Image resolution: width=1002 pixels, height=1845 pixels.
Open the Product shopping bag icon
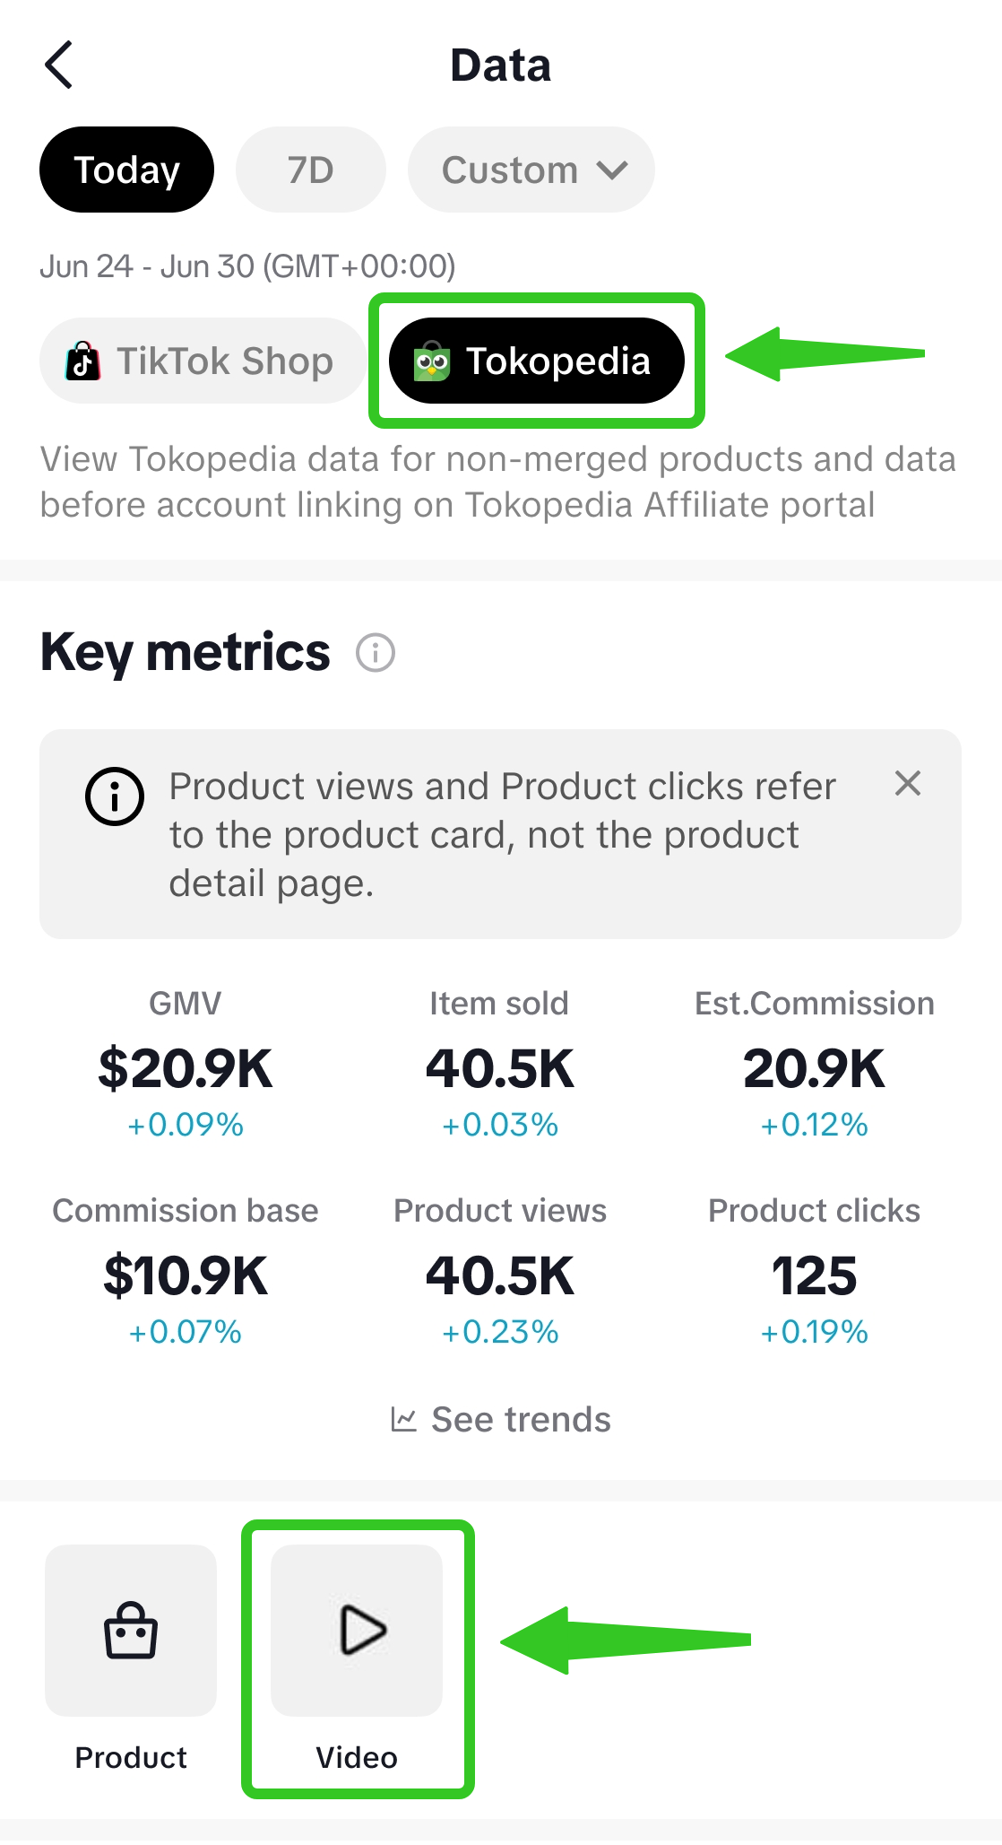[131, 1630]
